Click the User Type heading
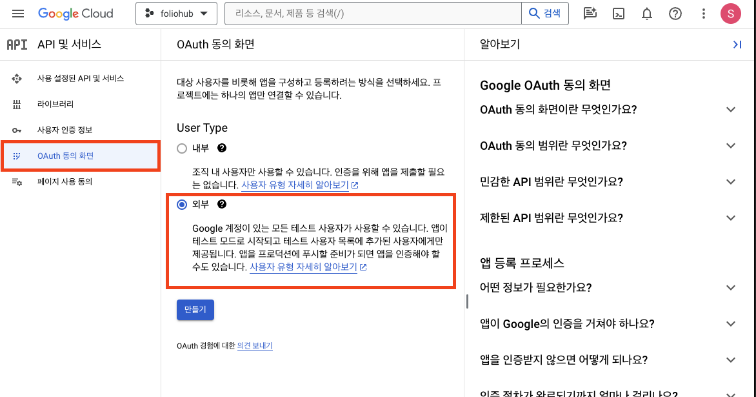The width and height of the screenshot is (756, 397). pos(202,128)
